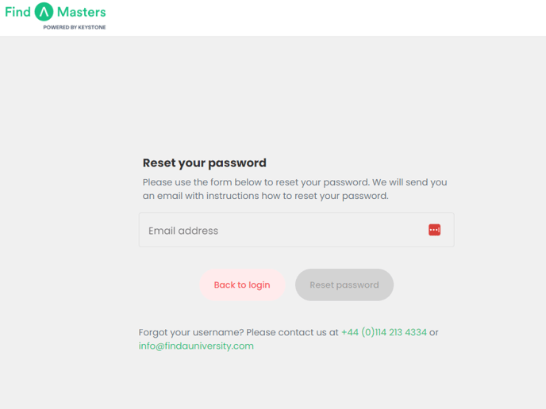Viewport: 546px width, 409px height.
Task: Click the word "Masters" in the header logo
Action: [82, 12]
